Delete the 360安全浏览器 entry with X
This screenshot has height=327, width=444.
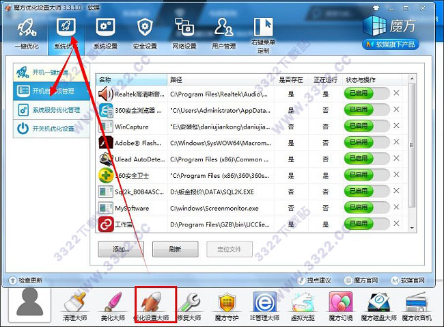coord(396,109)
